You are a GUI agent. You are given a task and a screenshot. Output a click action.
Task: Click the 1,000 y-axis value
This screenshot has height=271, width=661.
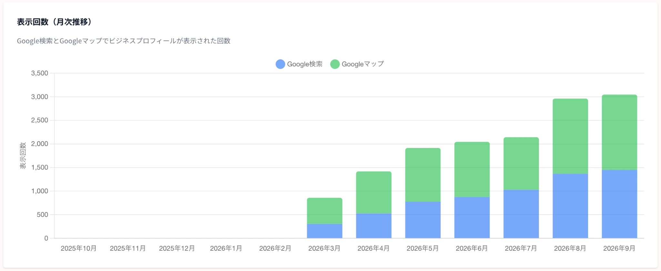40,191
